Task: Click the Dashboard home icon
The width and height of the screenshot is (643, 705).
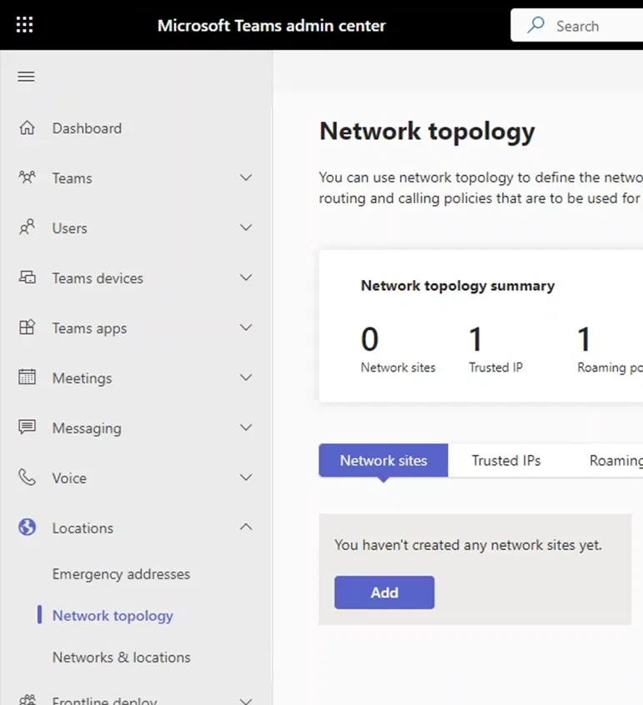Action: (x=28, y=128)
